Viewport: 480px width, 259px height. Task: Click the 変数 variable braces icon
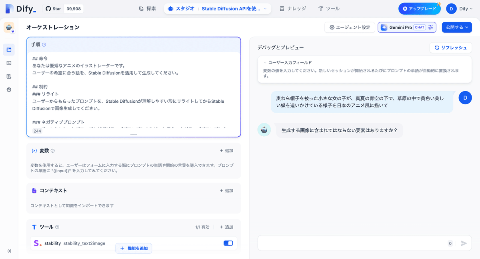34,151
